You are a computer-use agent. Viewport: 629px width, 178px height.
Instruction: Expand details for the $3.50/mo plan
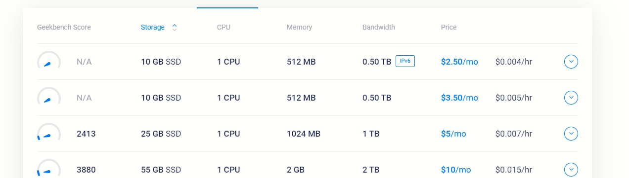[571, 98]
